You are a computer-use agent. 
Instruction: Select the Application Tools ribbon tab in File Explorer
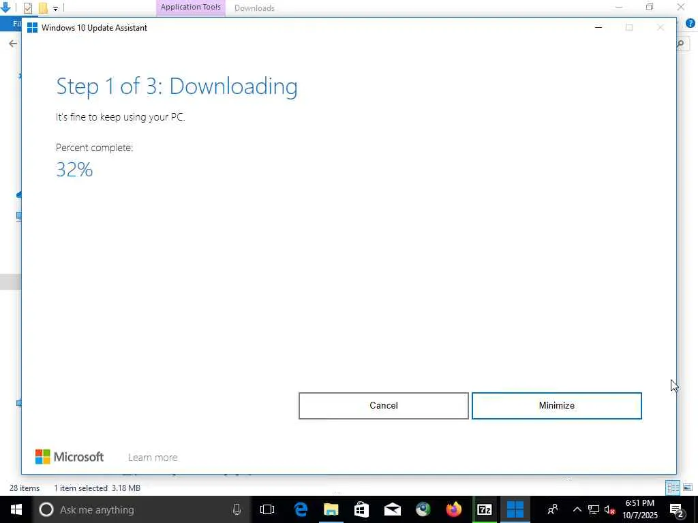point(191,7)
